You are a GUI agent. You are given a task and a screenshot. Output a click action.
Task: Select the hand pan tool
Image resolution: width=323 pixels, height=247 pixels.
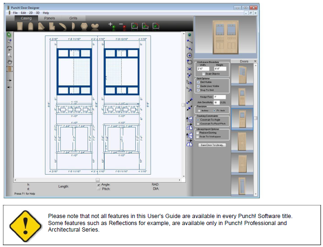click(10, 62)
